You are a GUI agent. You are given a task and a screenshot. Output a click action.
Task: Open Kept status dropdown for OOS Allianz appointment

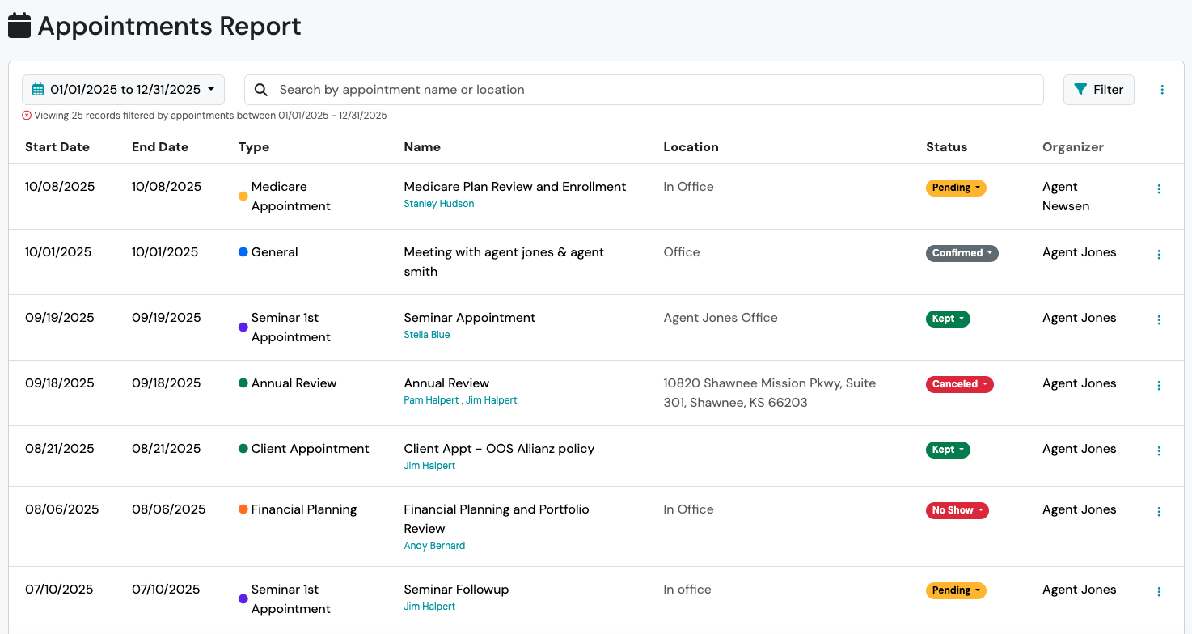948,450
